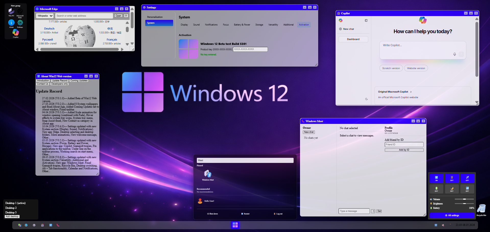The width and height of the screenshot is (490, 232).
Task: Click Add desktop button
Action: click(12, 216)
